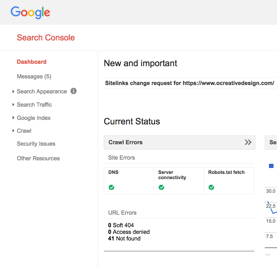277x268 pixels.
Task: Select the Server connectivity label
Action: 172,175
